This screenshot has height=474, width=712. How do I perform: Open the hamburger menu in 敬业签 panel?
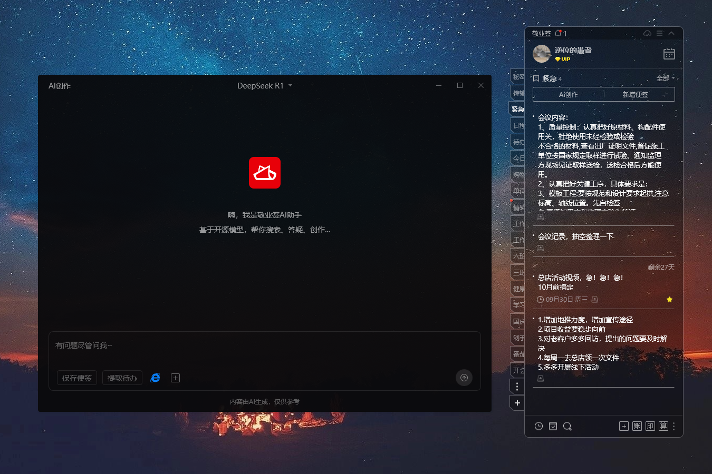click(659, 33)
